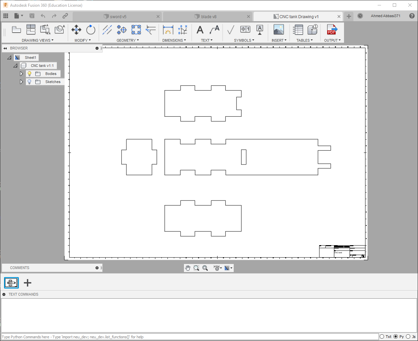Select the Center Mark Pattern tool
418x341 pixels.
(x=136, y=30)
